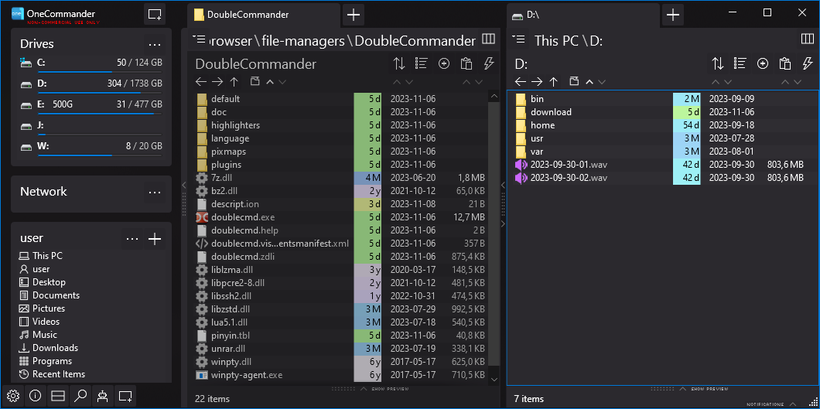Image resolution: width=820 pixels, height=409 pixels.
Task: Toggle column view in DoubleCommander pane
Action: point(488,39)
